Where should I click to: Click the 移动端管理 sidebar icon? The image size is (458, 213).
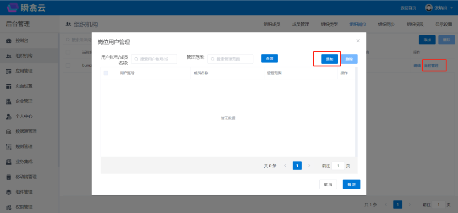9,177
